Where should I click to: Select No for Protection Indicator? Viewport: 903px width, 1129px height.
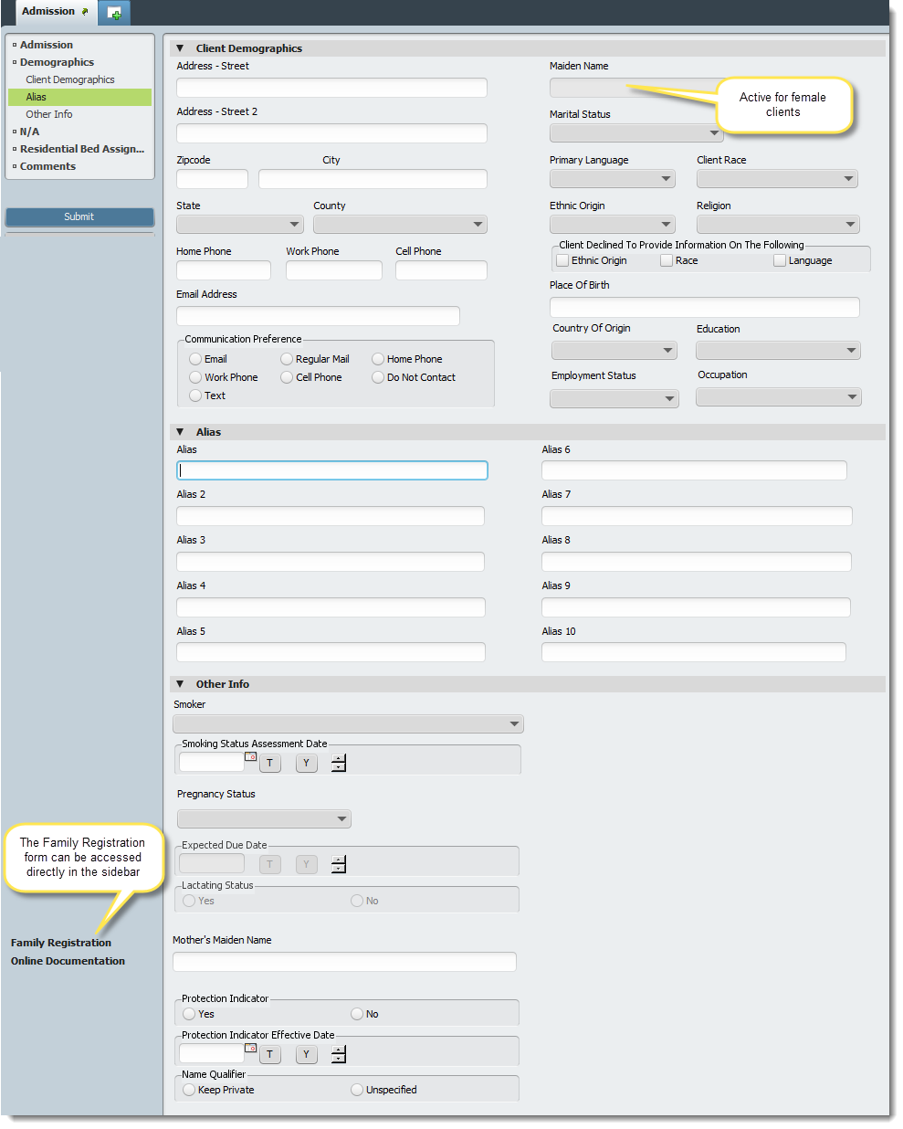click(357, 1014)
